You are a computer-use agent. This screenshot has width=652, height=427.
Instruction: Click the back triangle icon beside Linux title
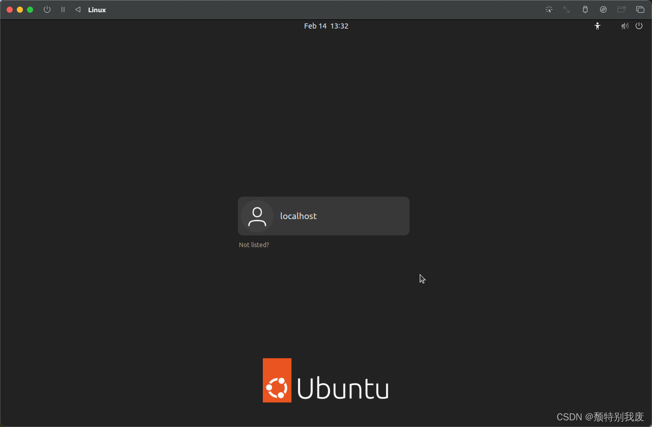point(78,10)
